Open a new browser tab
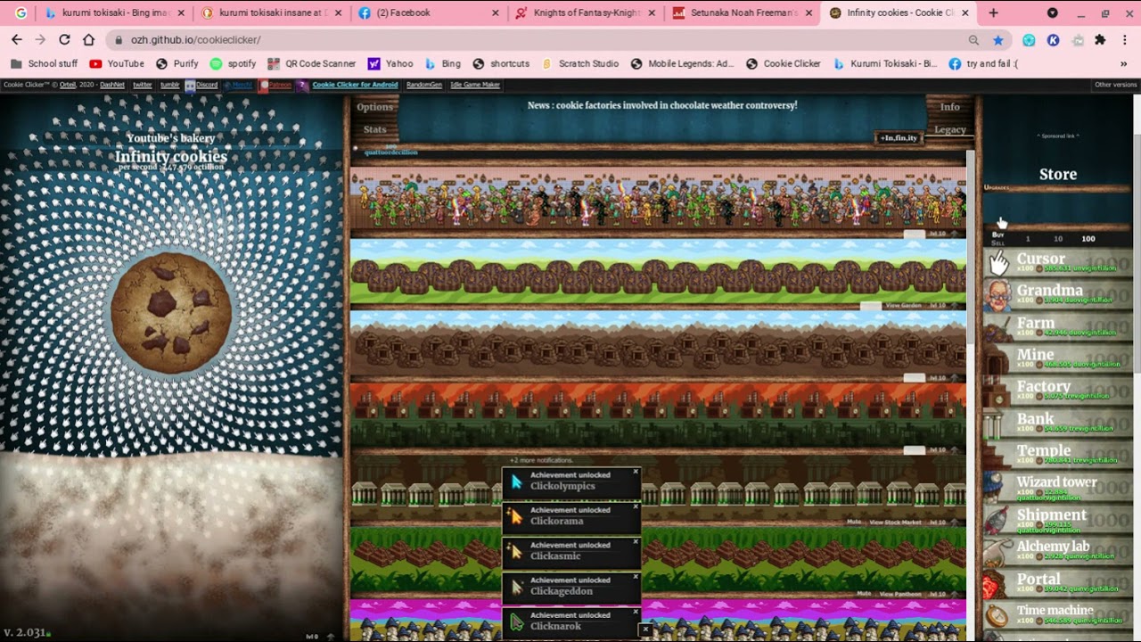This screenshot has height=642, width=1141. (x=994, y=12)
